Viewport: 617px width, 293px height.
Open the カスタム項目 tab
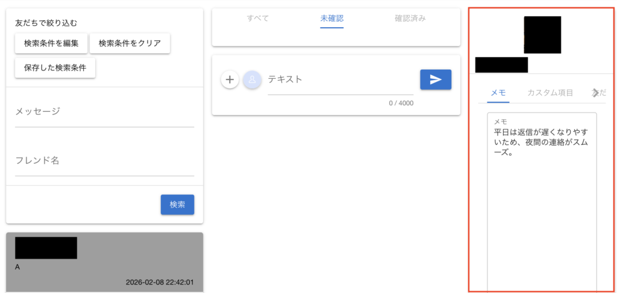point(550,93)
